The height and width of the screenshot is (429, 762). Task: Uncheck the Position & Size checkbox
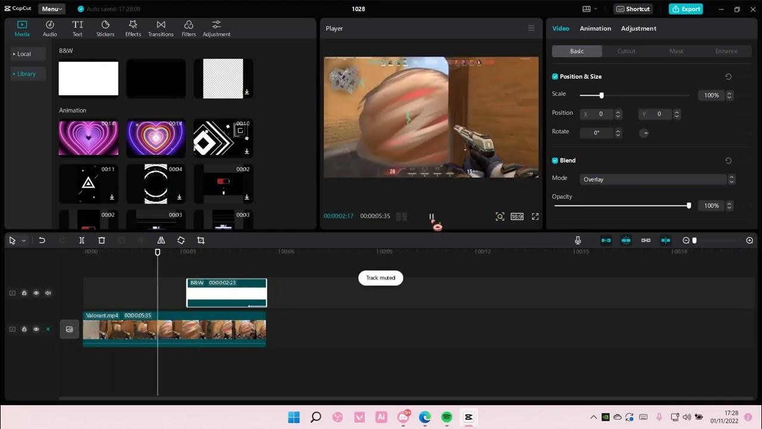555,76
